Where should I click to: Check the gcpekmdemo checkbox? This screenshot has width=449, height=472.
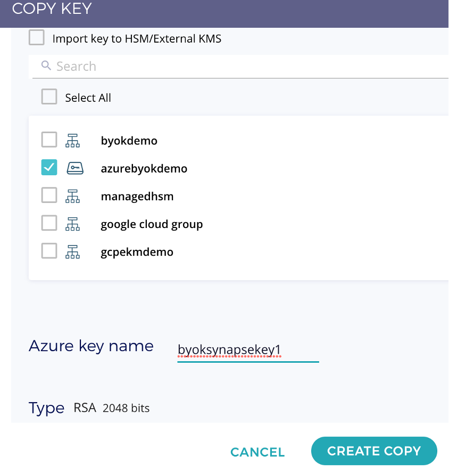[x=49, y=251]
